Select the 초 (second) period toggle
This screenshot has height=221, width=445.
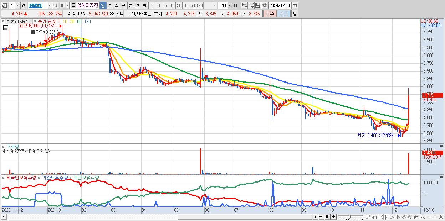[x=137, y=5]
